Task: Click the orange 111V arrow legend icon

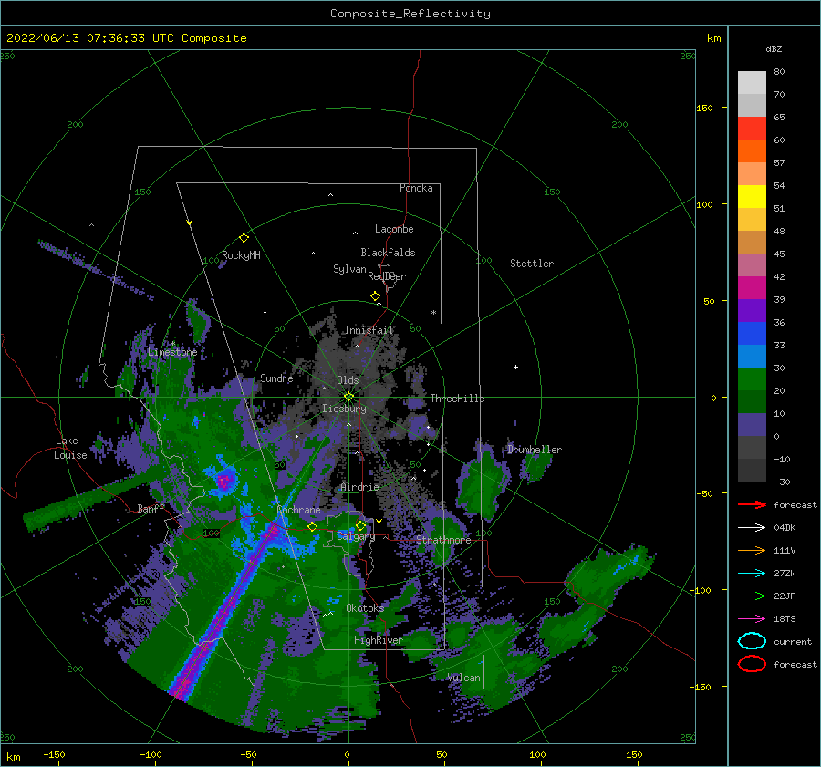Action: pyautogui.click(x=752, y=550)
